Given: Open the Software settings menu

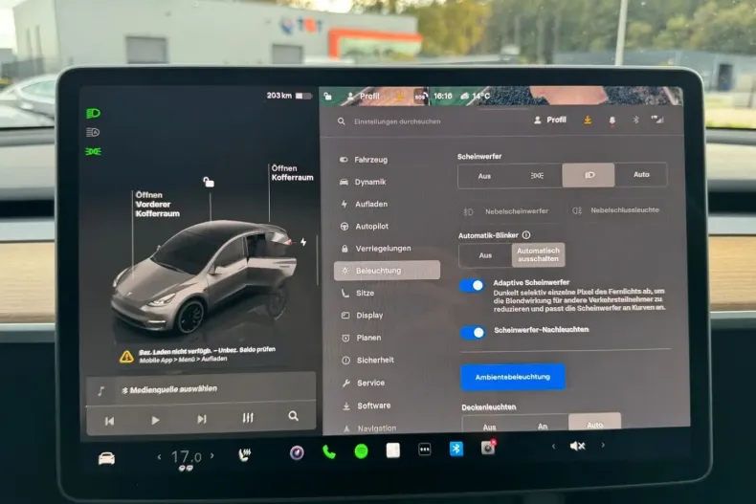Looking at the screenshot, I should coord(367,405).
